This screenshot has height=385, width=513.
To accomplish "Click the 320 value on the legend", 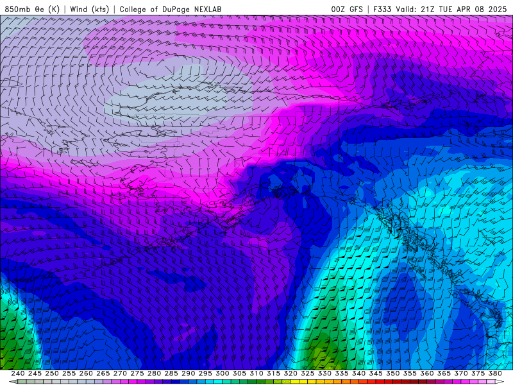I will coord(290,373).
